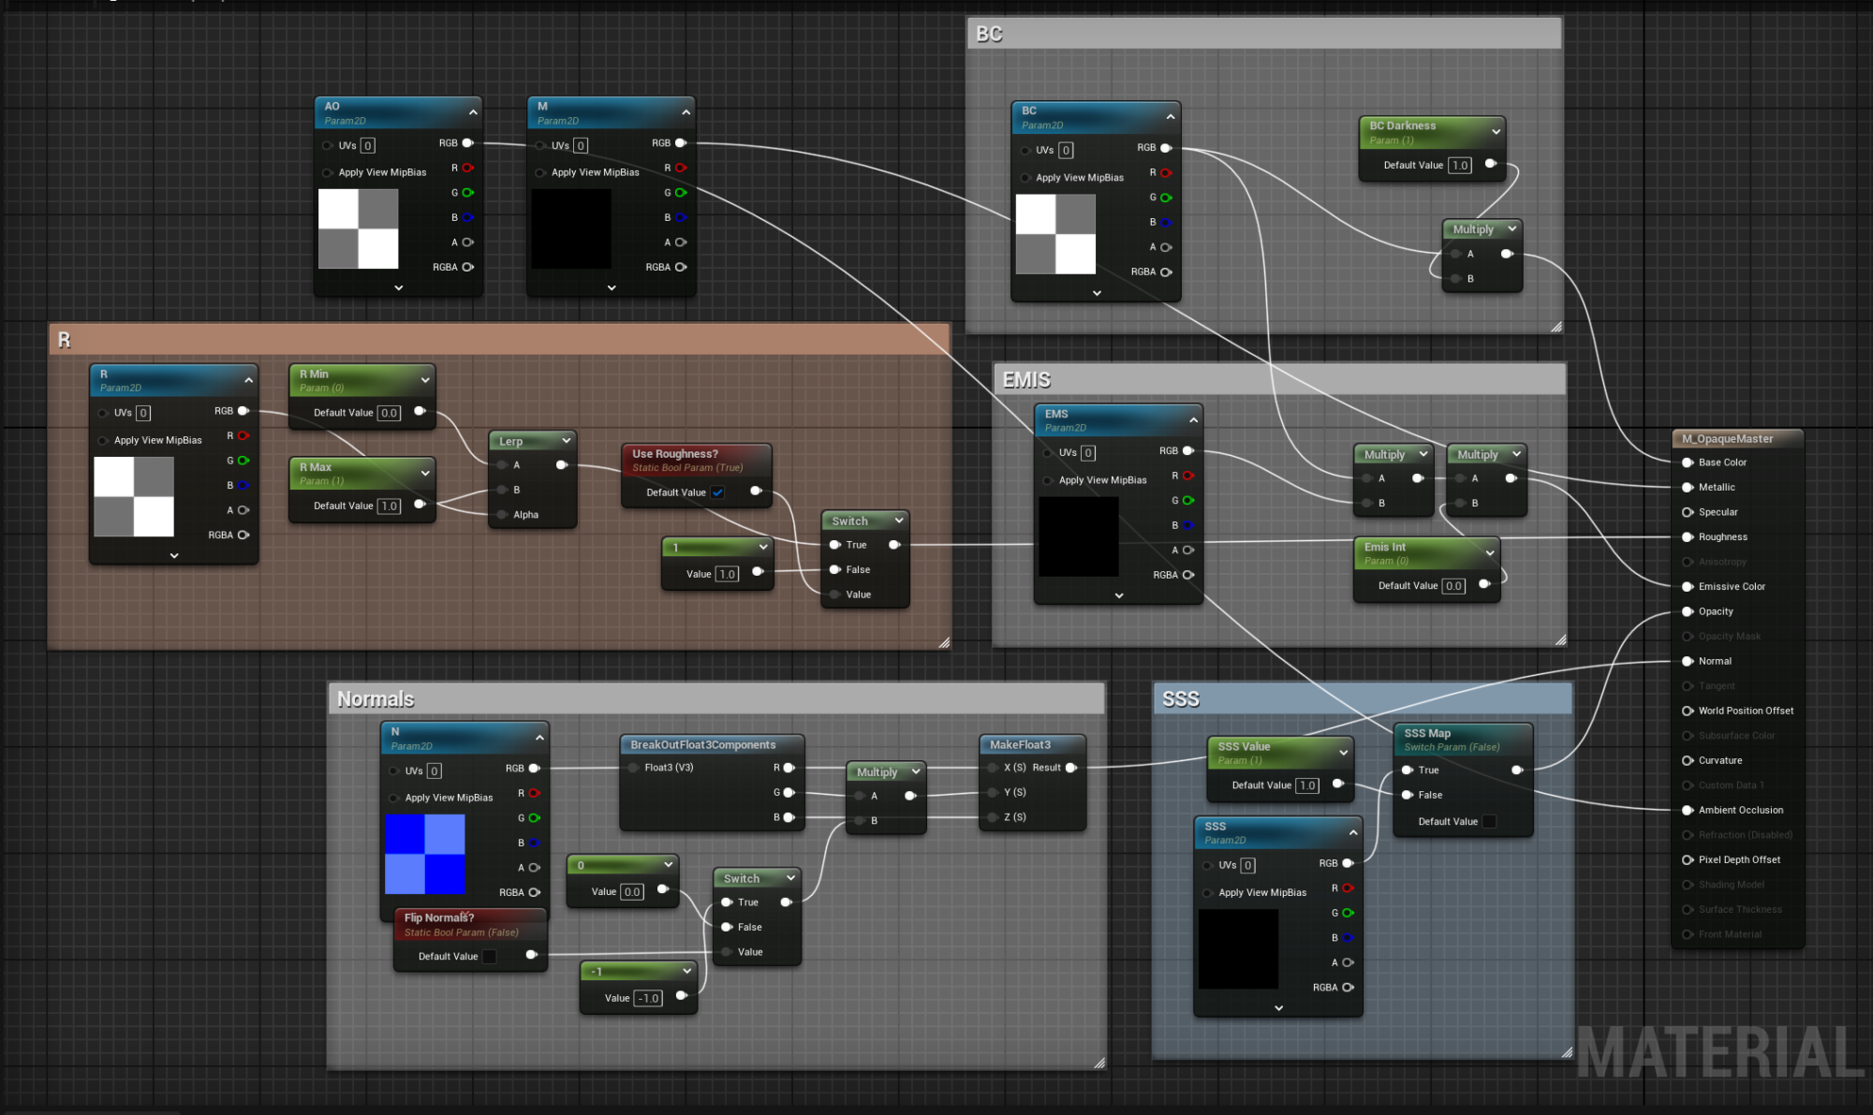This screenshot has height=1115, width=1873.
Task: Toggle Use Roughness default value checkbox
Action: point(717,492)
